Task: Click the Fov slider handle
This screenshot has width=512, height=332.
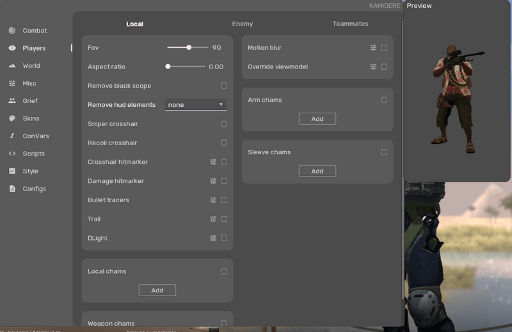Action: pos(189,47)
